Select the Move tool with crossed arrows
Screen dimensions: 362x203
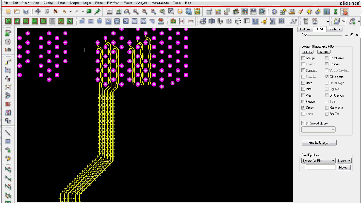[x=38, y=12]
